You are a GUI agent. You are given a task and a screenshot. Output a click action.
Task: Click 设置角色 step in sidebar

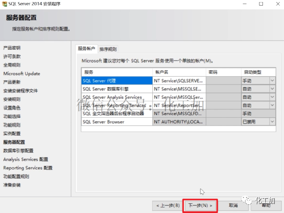(x=12, y=108)
